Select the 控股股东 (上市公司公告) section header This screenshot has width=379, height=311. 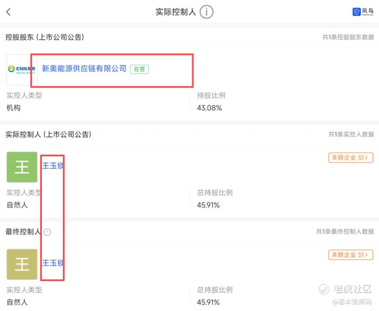pyautogui.click(x=45, y=37)
